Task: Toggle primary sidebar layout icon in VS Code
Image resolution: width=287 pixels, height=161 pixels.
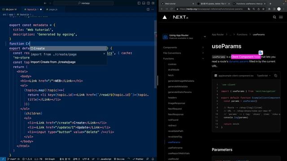Action: (139, 3)
